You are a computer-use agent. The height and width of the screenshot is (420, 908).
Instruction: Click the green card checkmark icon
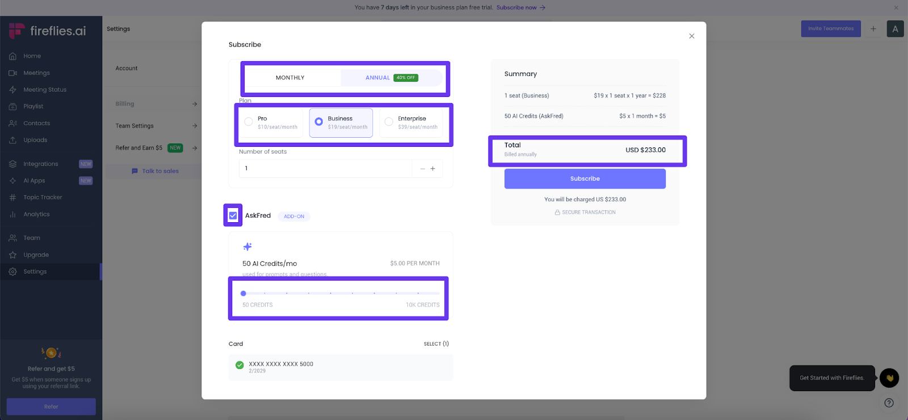[239, 365]
